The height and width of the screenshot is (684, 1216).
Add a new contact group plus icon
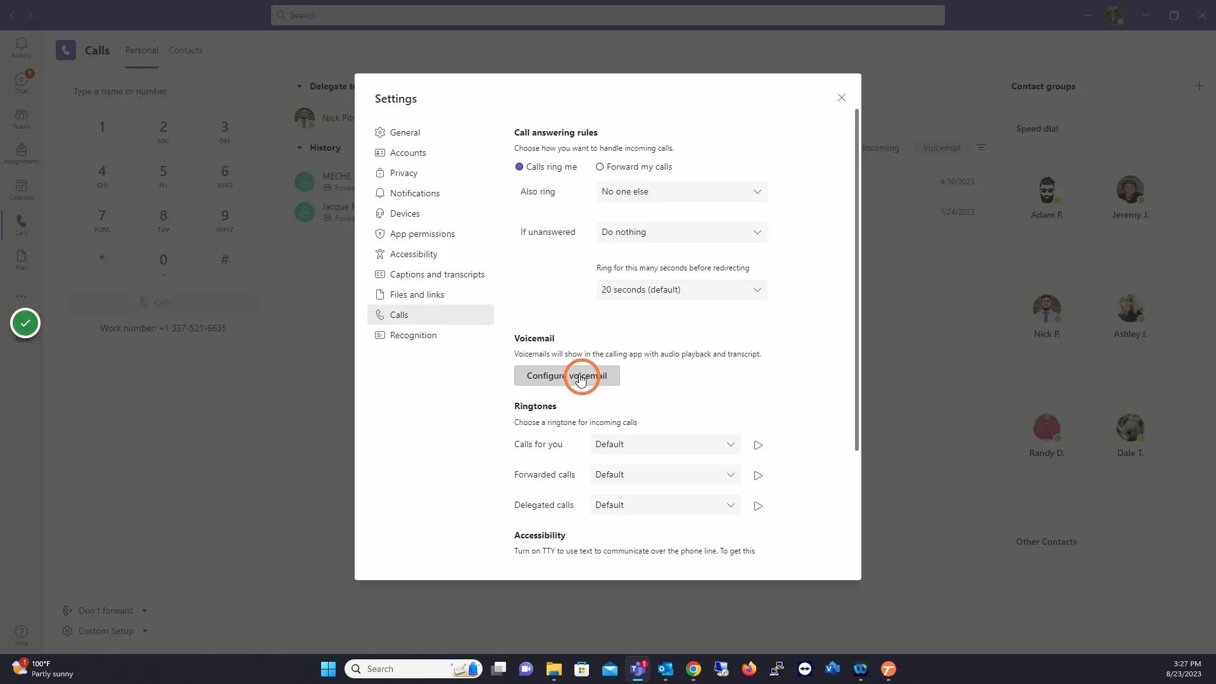point(1198,86)
